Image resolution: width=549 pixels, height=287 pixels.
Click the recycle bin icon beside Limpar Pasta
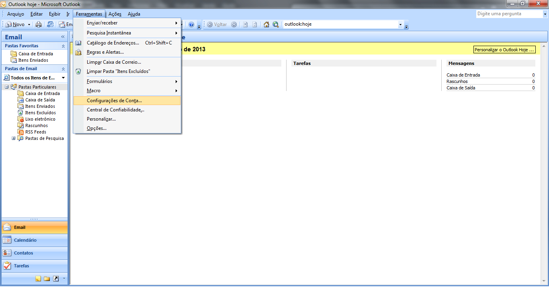pos(78,71)
